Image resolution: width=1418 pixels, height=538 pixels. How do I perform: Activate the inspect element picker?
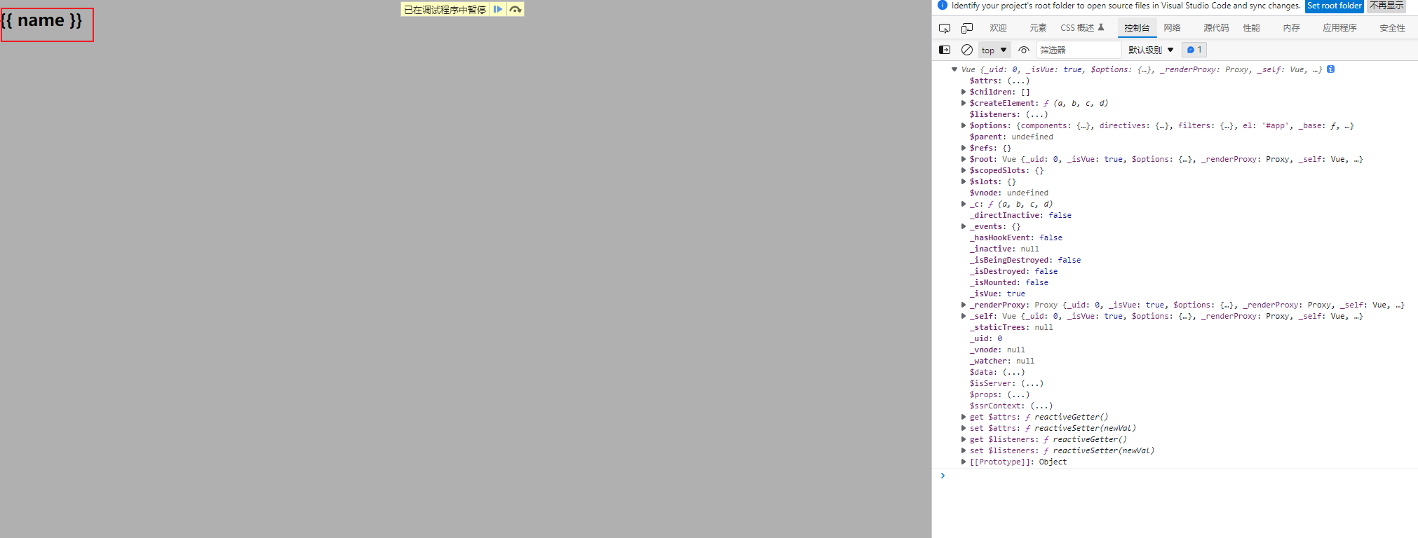945,28
